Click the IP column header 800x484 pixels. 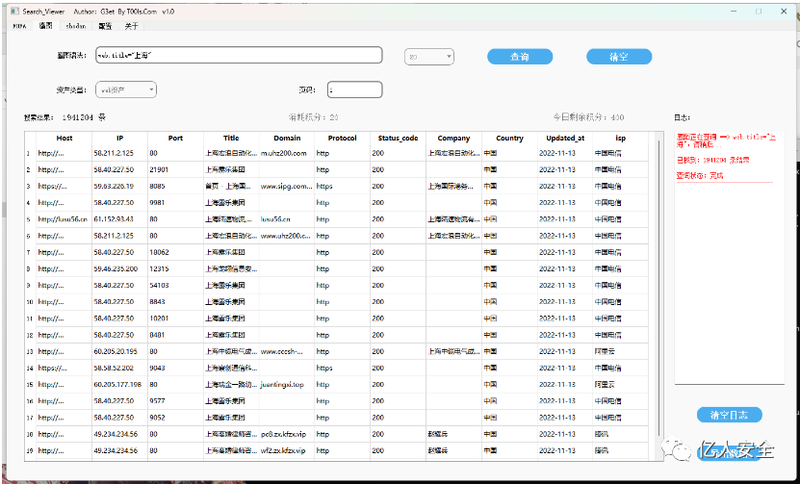click(x=120, y=139)
